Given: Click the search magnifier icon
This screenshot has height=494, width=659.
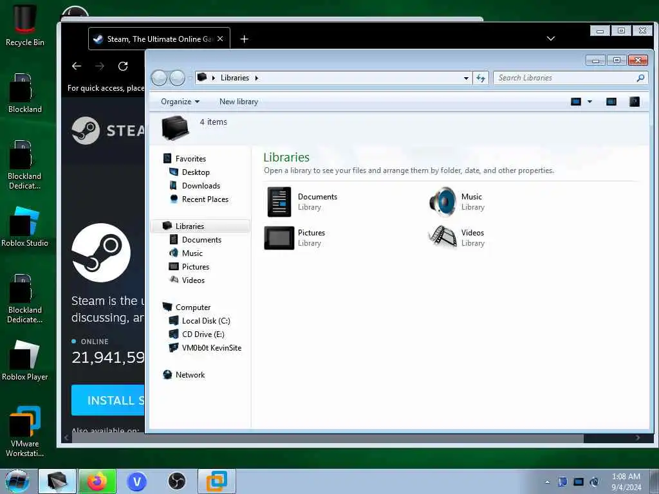Looking at the screenshot, I should coord(640,78).
